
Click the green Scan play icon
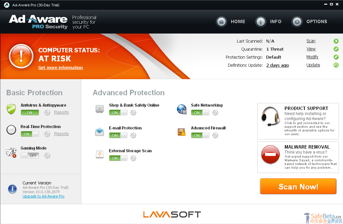pyautogui.click(x=336, y=41)
